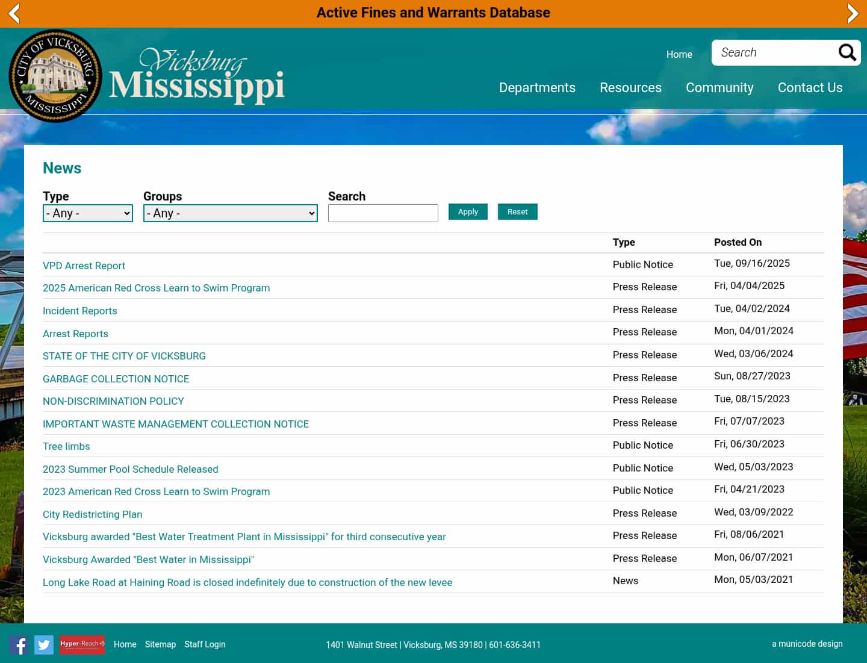Select the Resources menu item
This screenshot has height=663, width=867.
pos(630,88)
